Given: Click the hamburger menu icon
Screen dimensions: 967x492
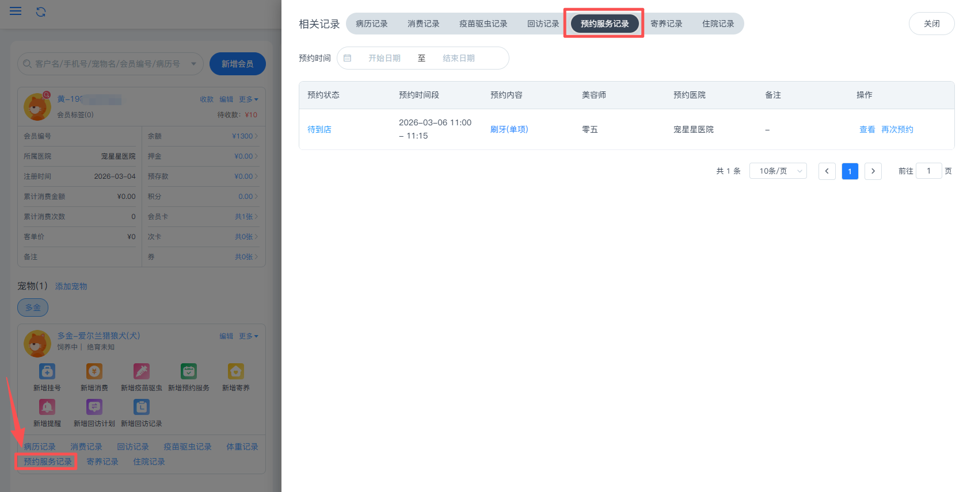Looking at the screenshot, I should click(16, 11).
